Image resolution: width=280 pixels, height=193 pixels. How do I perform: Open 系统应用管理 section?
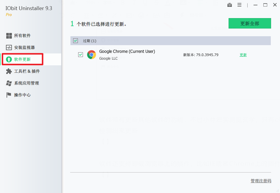click(x=26, y=83)
